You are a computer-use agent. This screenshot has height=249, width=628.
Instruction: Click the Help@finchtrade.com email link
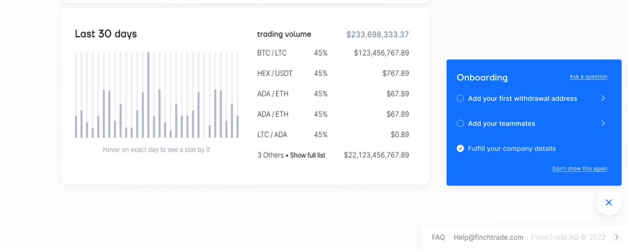tap(488, 237)
